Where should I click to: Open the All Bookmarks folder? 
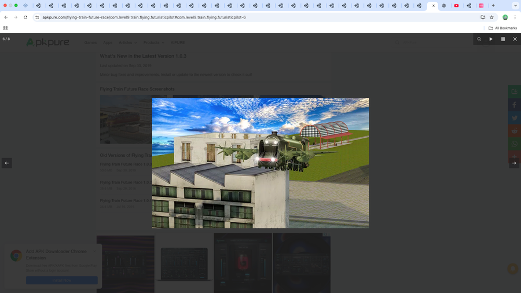point(502,28)
